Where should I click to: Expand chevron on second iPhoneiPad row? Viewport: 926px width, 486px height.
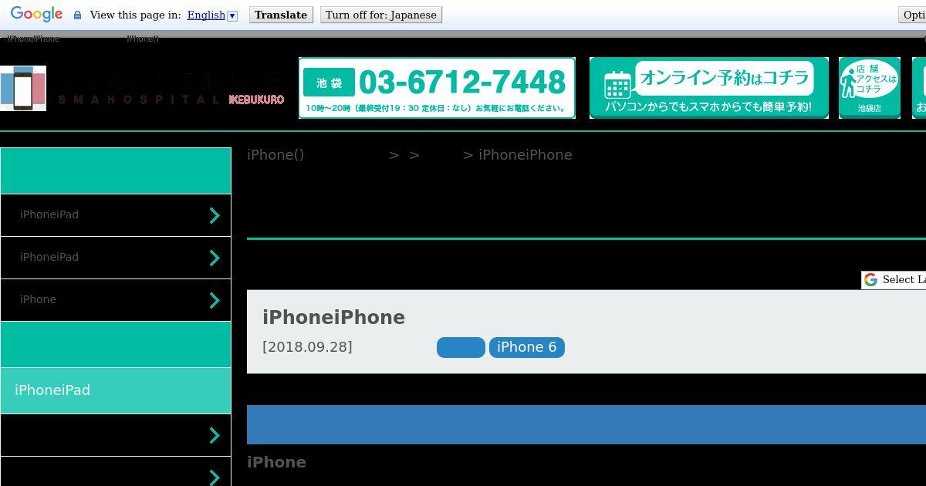pos(215,258)
